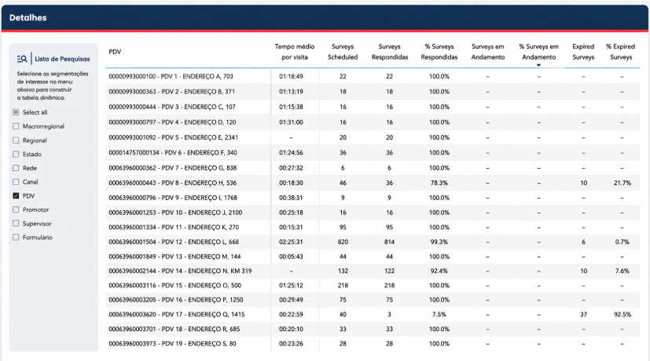The height and width of the screenshot is (361, 650).
Task: Uncheck the PDV checkbox
Action: pyautogui.click(x=16, y=196)
